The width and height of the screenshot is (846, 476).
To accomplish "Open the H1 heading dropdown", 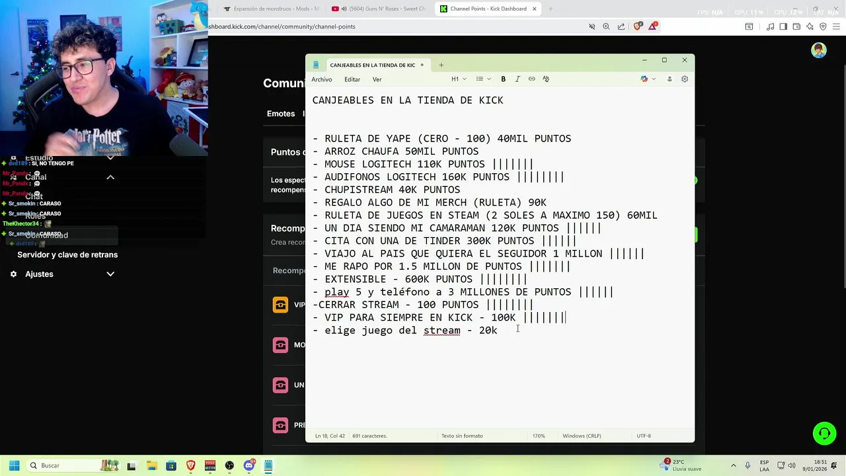I will point(459,79).
